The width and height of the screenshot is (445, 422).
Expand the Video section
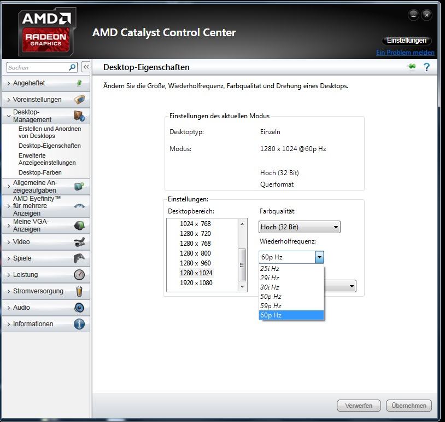[46, 242]
